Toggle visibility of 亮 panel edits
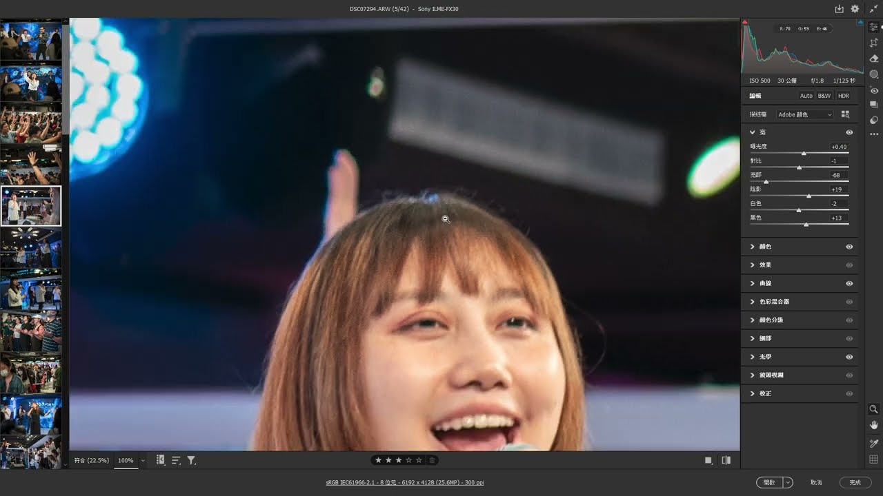The width and height of the screenshot is (883, 496). [x=849, y=132]
